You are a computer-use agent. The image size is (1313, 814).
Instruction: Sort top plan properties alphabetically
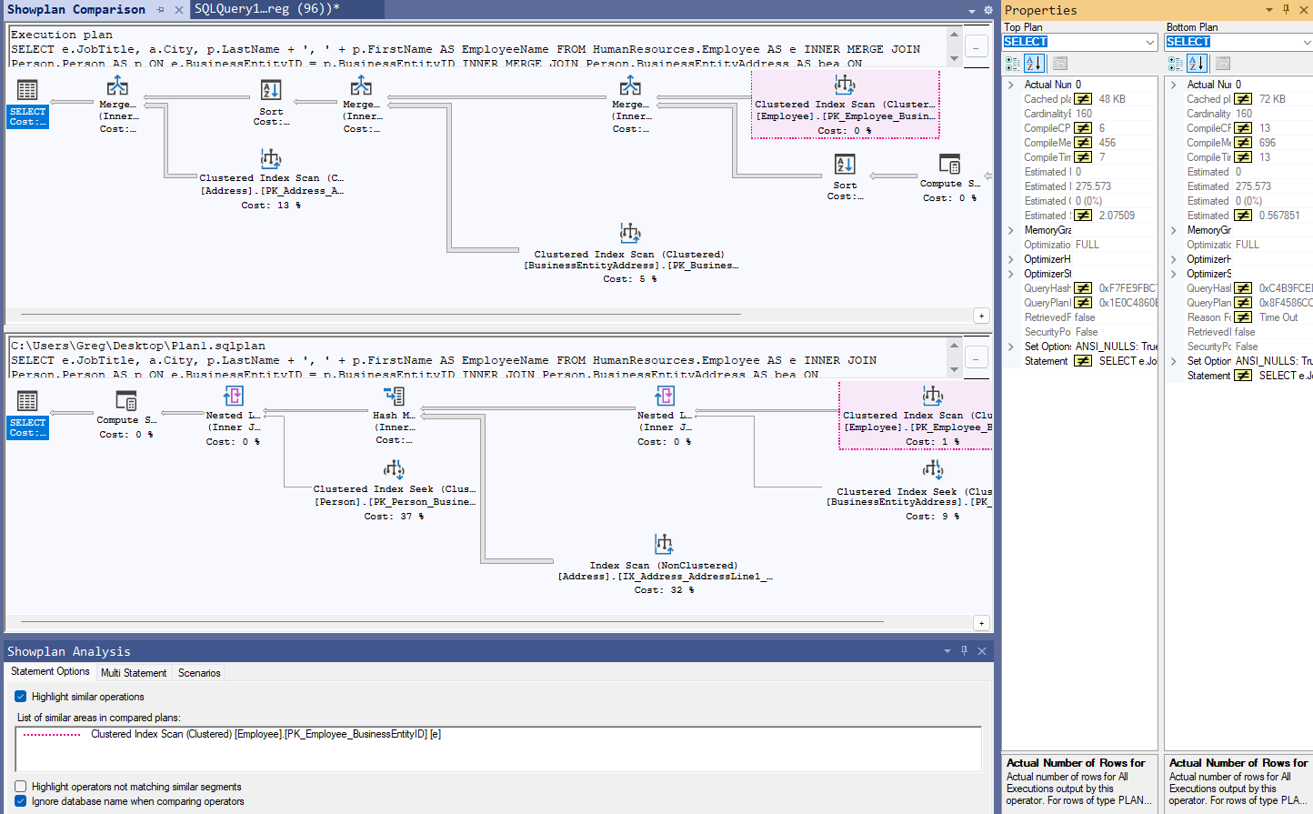click(1034, 64)
